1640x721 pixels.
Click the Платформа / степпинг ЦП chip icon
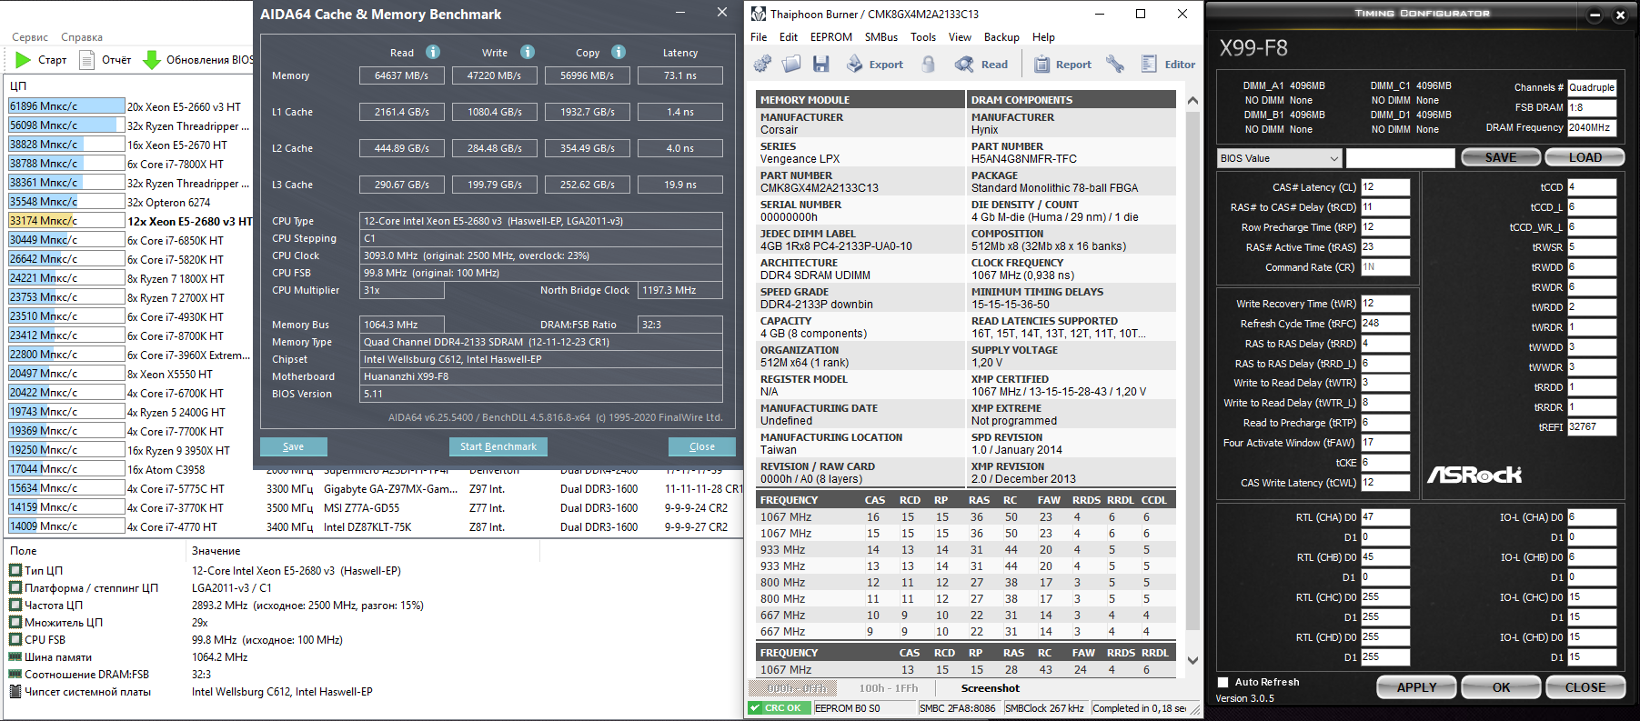tap(15, 588)
